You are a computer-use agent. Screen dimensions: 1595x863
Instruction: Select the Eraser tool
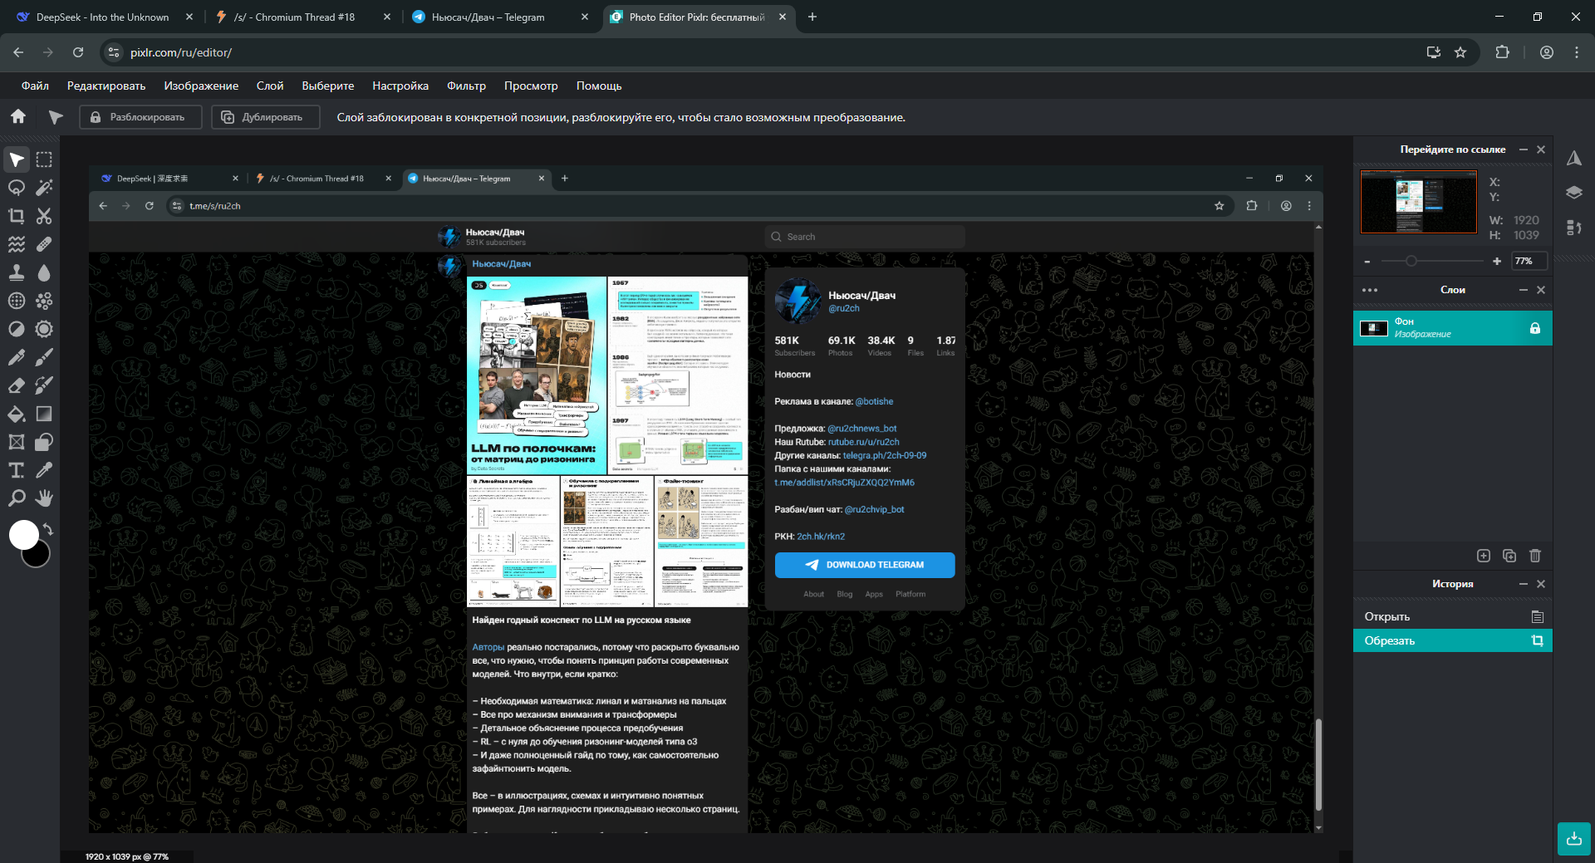pos(17,385)
